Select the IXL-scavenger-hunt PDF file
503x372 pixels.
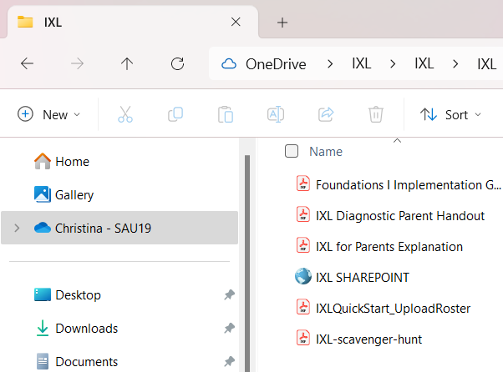(368, 339)
